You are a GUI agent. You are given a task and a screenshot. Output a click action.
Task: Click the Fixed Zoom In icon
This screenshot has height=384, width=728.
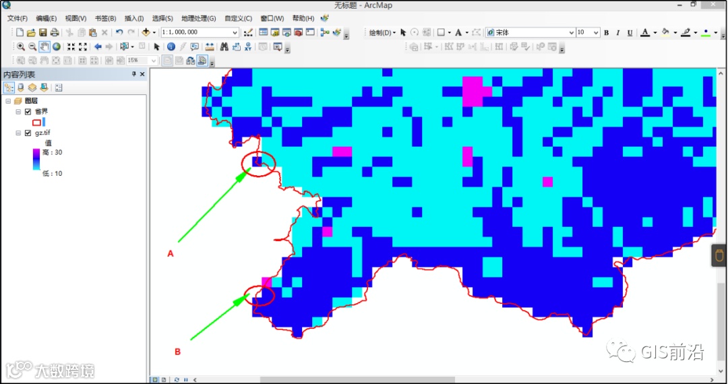pos(71,47)
